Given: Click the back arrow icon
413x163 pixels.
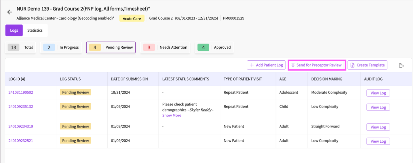Looking at the screenshot, I should click(x=10, y=12).
